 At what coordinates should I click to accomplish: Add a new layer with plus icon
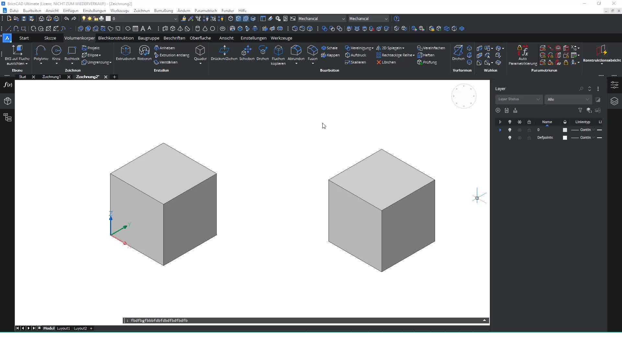tap(498, 111)
